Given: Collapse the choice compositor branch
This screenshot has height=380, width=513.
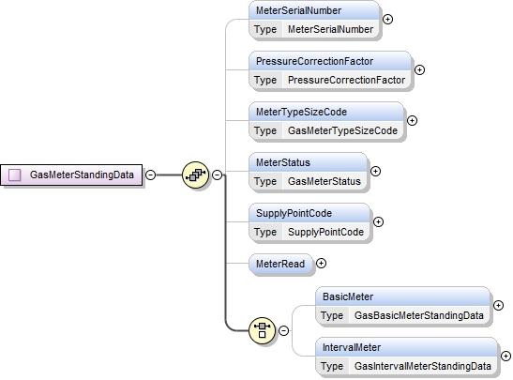Looking at the screenshot, I should (x=283, y=330).
